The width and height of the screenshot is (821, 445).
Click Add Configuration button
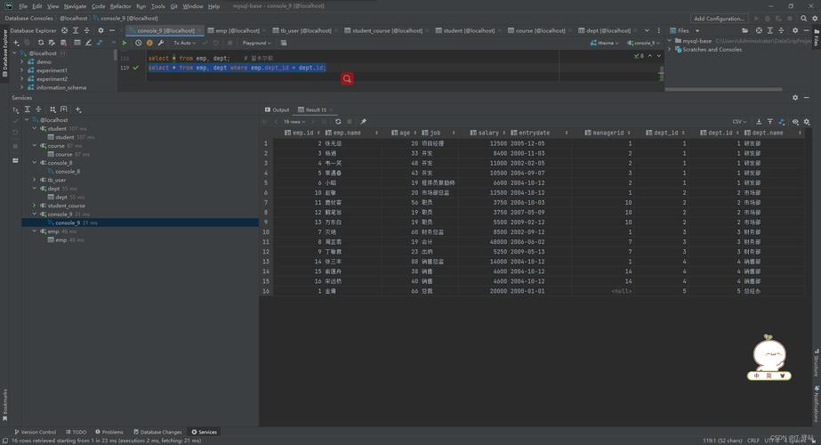pyautogui.click(x=719, y=19)
